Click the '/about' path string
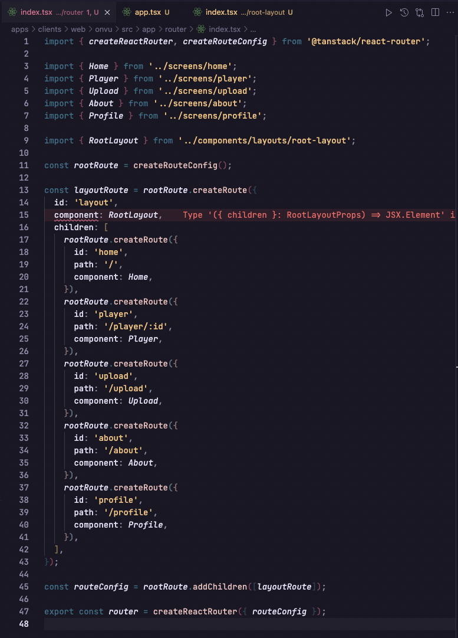The height and width of the screenshot is (638, 458). tap(123, 450)
